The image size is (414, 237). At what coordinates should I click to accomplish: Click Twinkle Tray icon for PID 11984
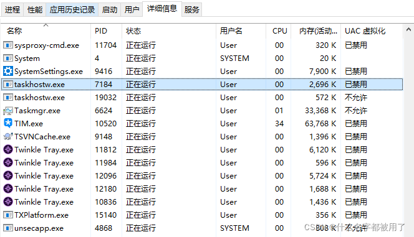[8, 162]
